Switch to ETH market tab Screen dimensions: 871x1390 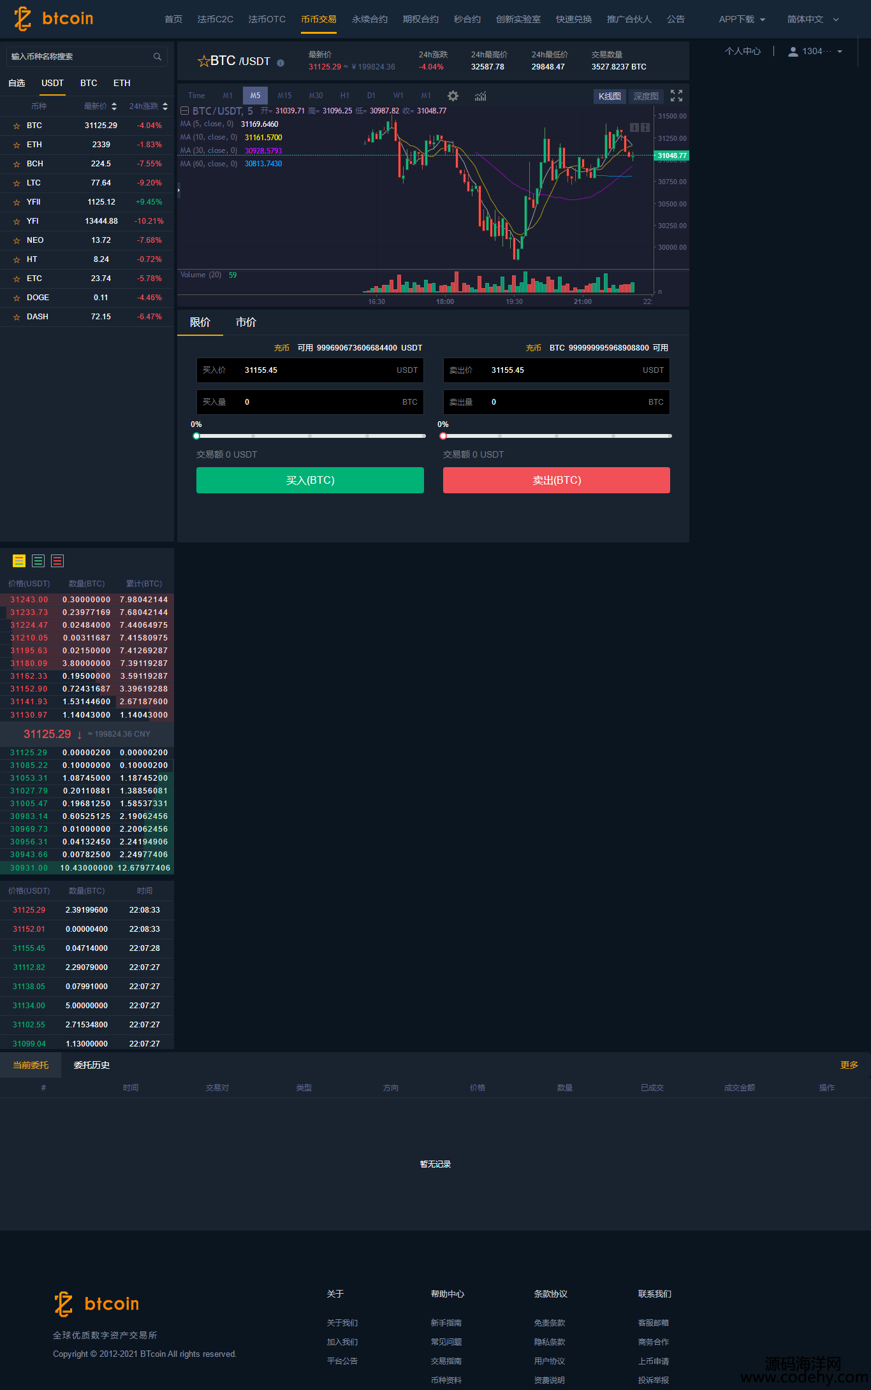click(122, 83)
